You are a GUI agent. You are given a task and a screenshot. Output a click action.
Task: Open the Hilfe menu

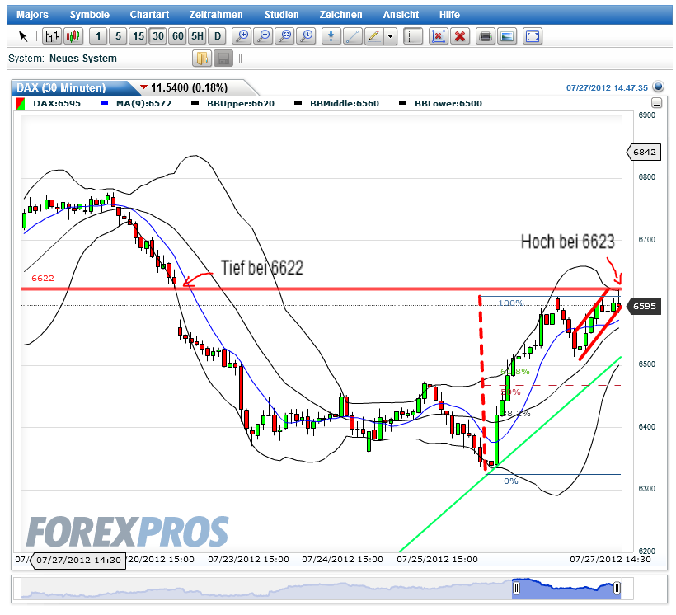449,15
